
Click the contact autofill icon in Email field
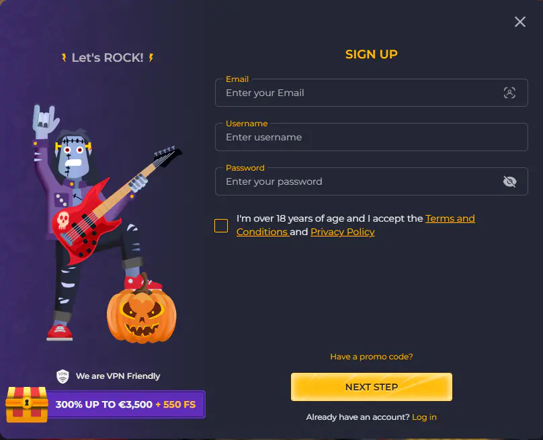(509, 93)
